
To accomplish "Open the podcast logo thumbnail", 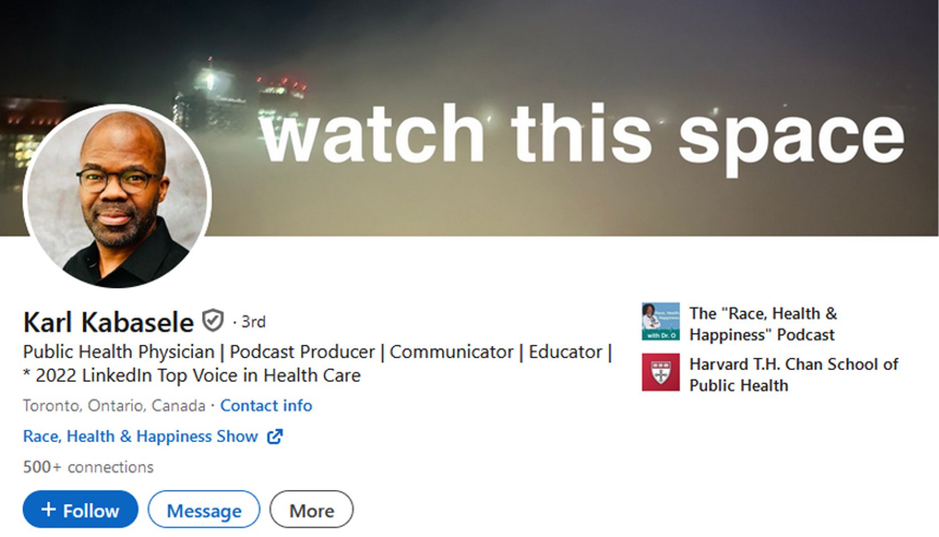I will coord(661,321).
